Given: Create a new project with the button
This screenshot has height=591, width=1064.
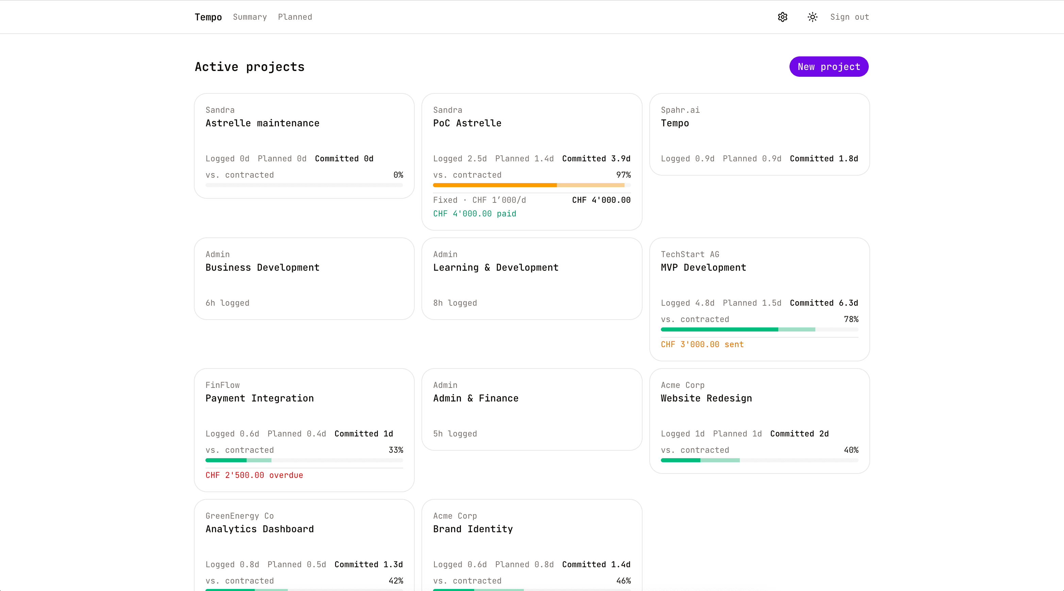Looking at the screenshot, I should (x=829, y=66).
